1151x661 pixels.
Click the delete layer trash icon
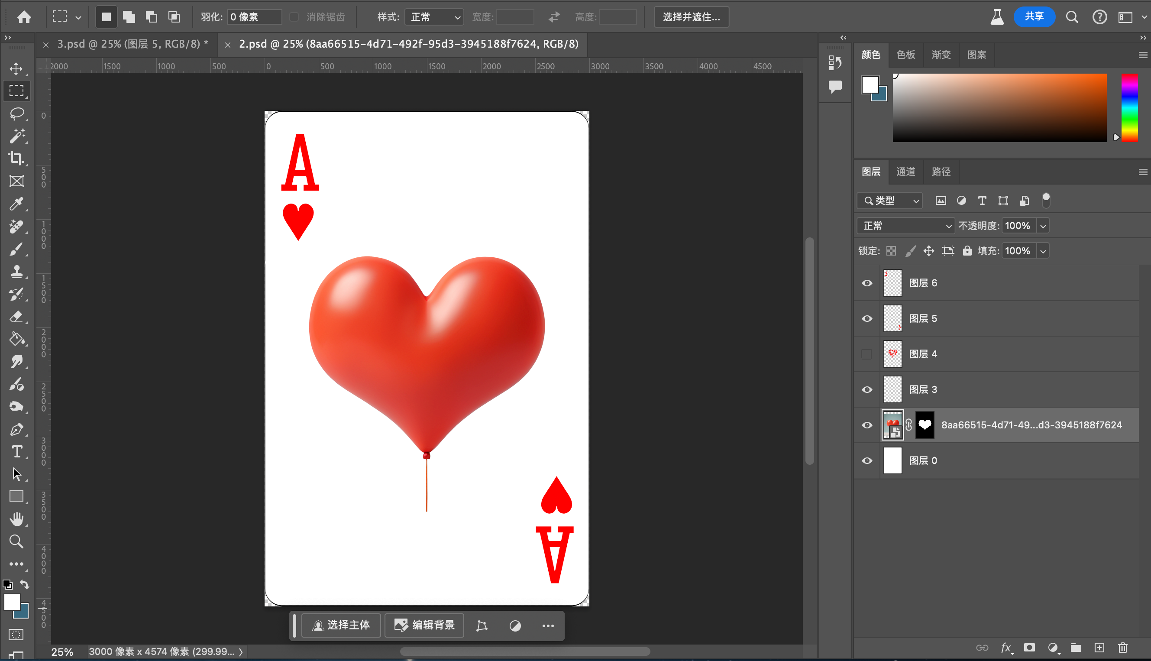[x=1122, y=648]
